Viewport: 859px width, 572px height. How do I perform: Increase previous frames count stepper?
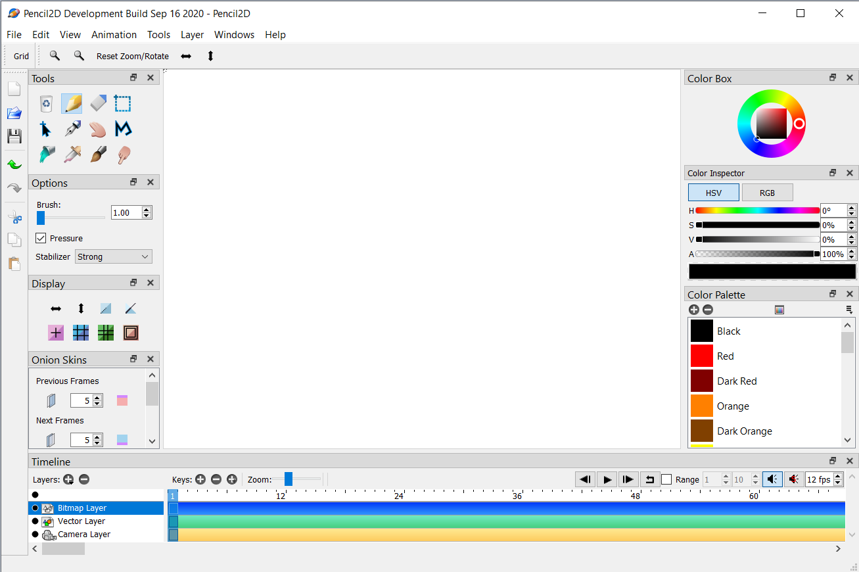(x=97, y=397)
